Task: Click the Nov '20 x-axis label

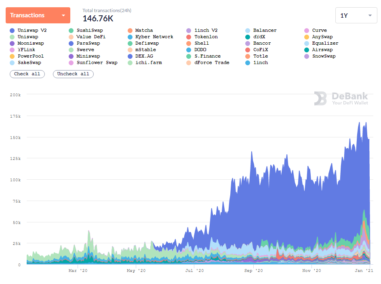Action: (x=312, y=270)
